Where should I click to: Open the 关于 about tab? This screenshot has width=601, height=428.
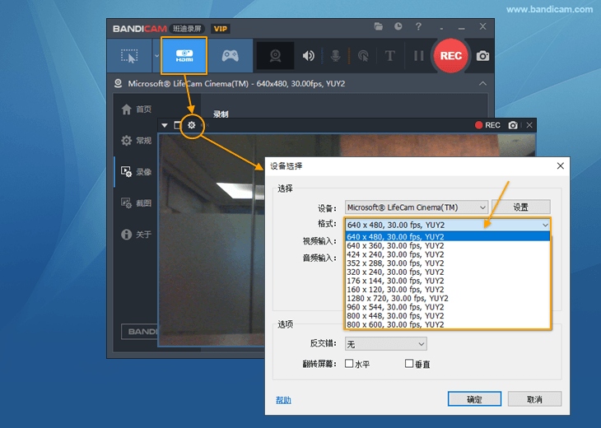pos(137,234)
